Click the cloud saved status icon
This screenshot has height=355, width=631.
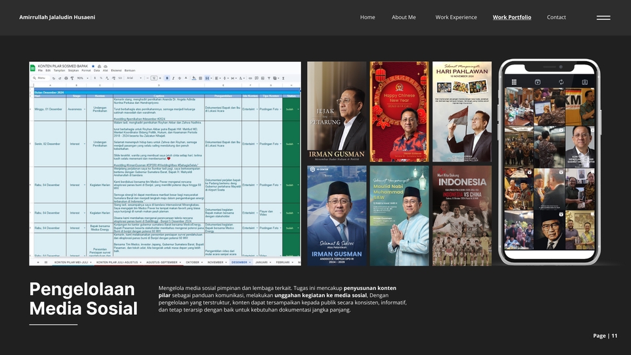tap(105, 66)
